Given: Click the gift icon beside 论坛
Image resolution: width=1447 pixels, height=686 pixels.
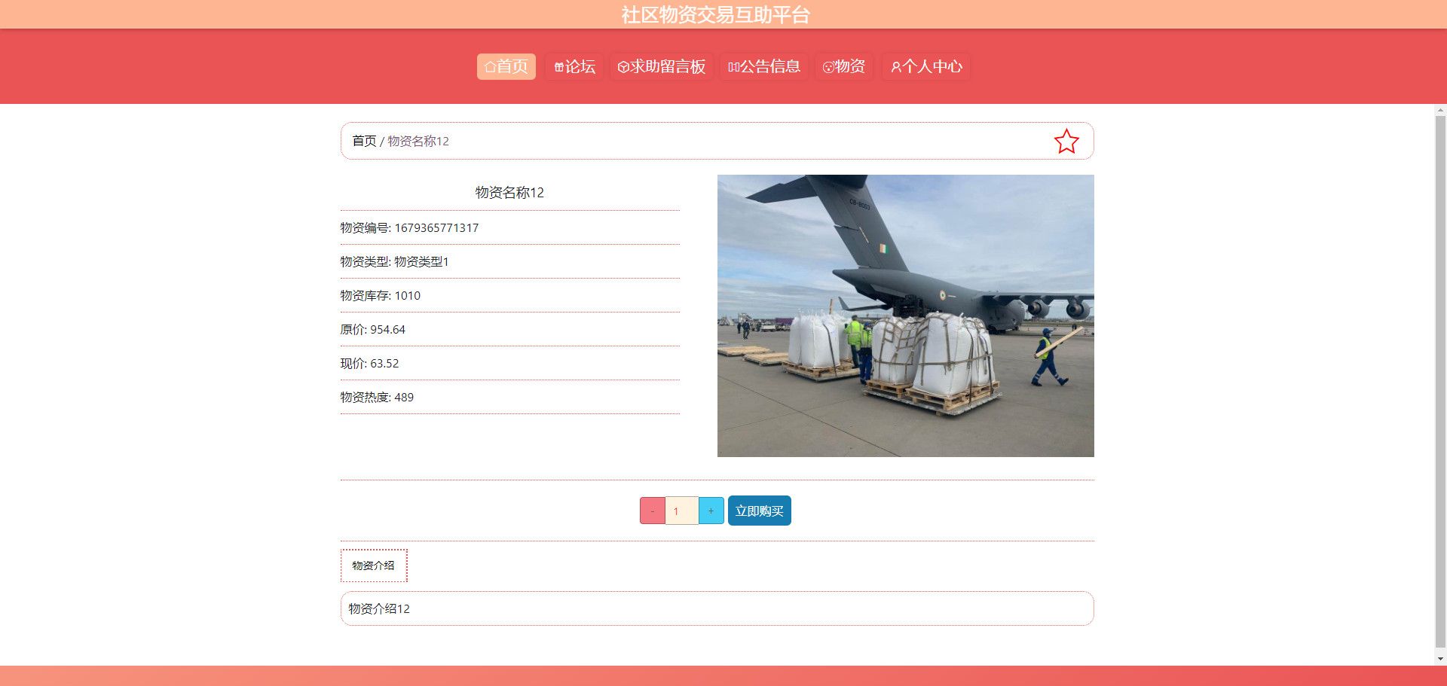Looking at the screenshot, I should tap(559, 67).
